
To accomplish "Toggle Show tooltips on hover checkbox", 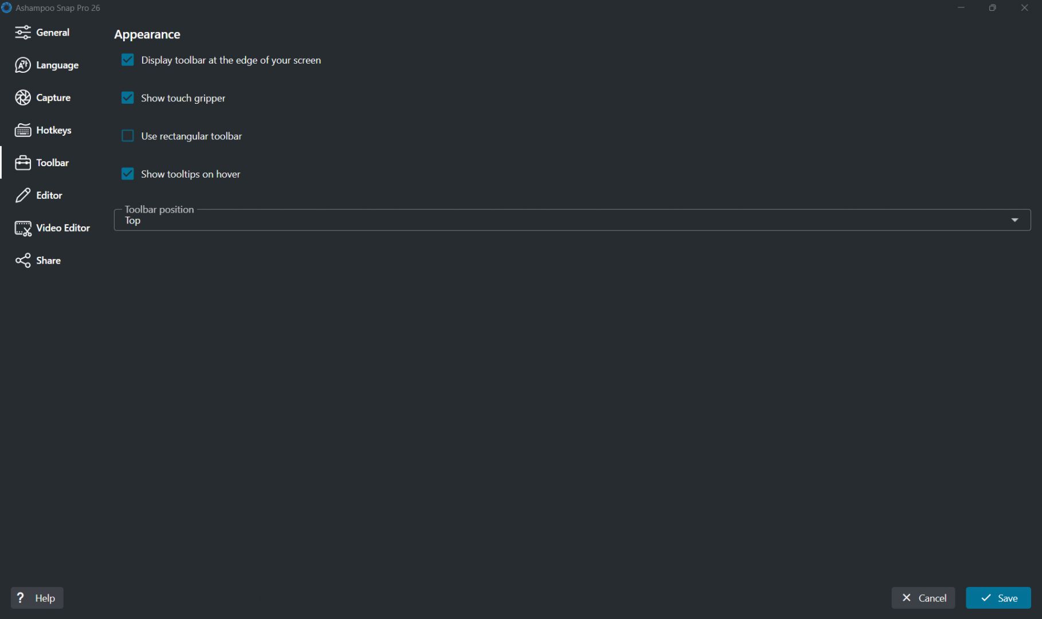I will (x=127, y=174).
